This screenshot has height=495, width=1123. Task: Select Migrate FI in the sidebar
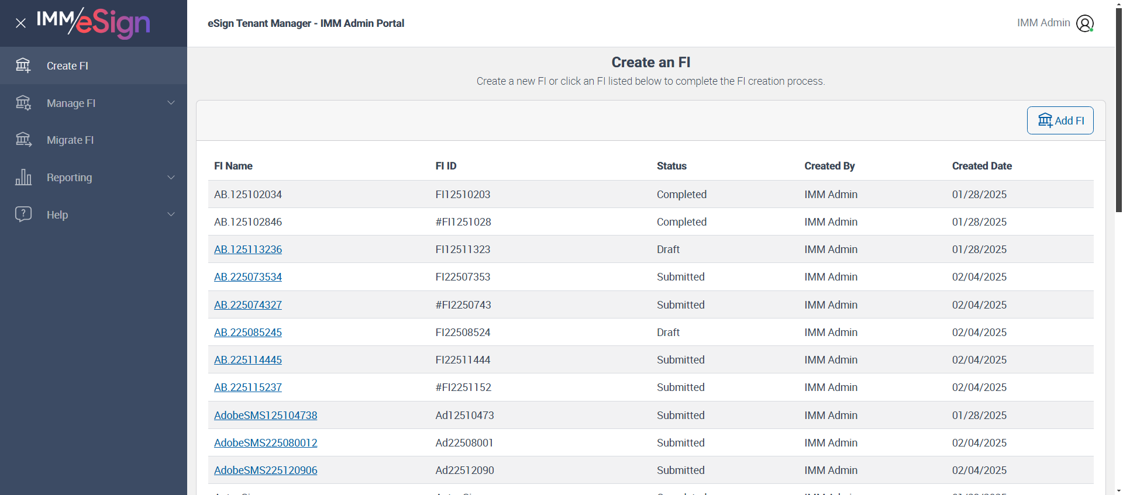pyautogui.click(x=70, y=140)
